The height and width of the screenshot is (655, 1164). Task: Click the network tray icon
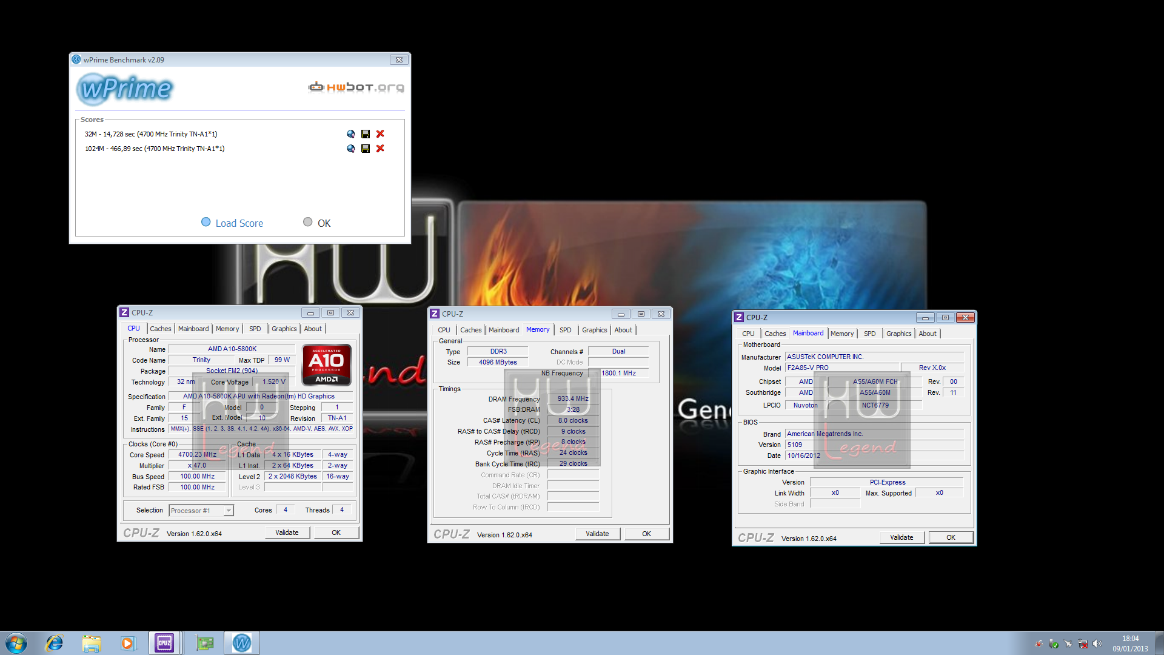1082,643
